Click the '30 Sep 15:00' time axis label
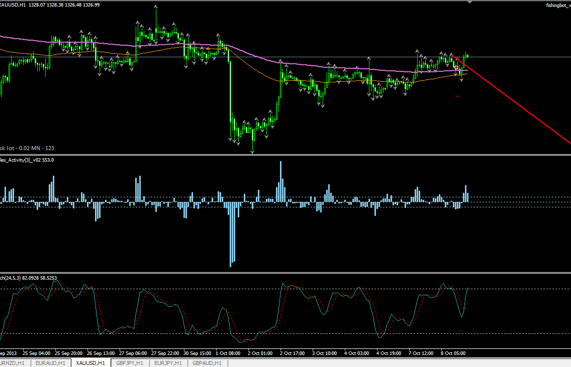Viewport: 571px width, 367px height. [x=198, y=353]
